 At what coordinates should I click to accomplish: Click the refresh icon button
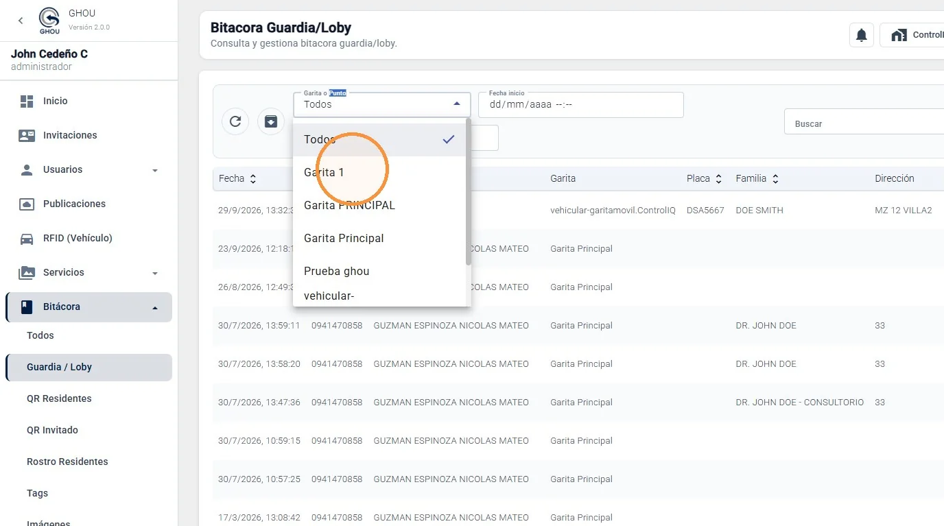pyautogui.click(x=235, y=121)
